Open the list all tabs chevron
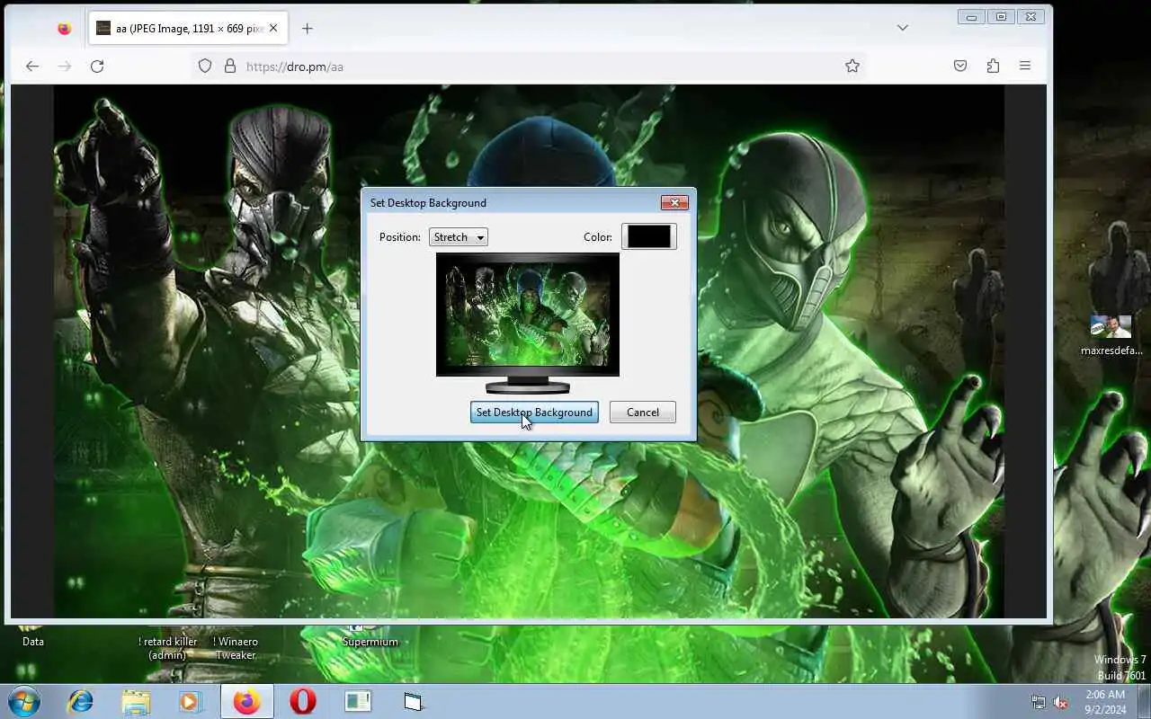This screenshot has height=719, width=1151. coord(902,28)
